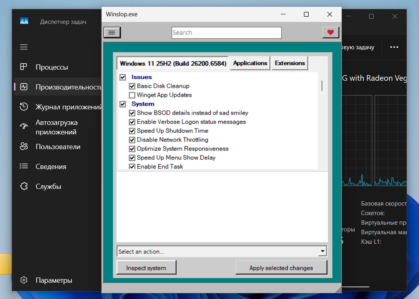Click the Журнал приложений history icon

coord(24,107)
